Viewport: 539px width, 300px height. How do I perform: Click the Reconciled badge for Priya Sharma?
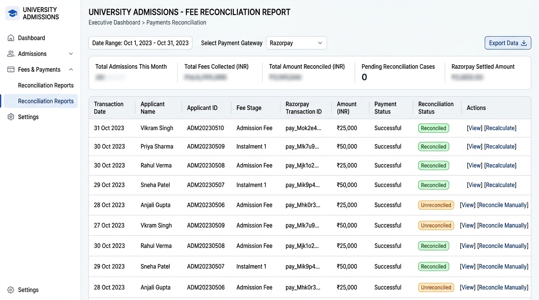(x=434, y=146)
